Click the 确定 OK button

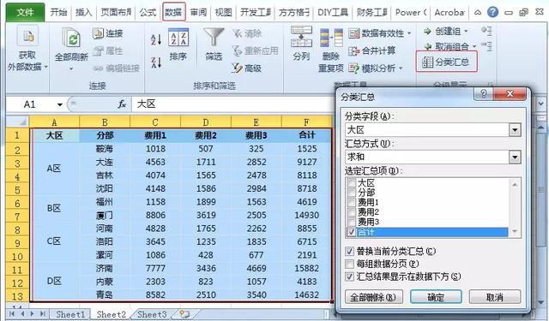click(436, 297)
